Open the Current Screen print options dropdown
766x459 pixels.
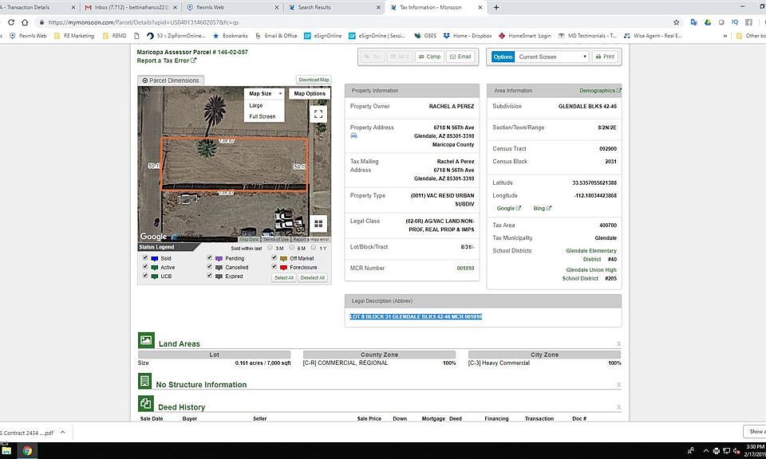[x=552, y=57]
